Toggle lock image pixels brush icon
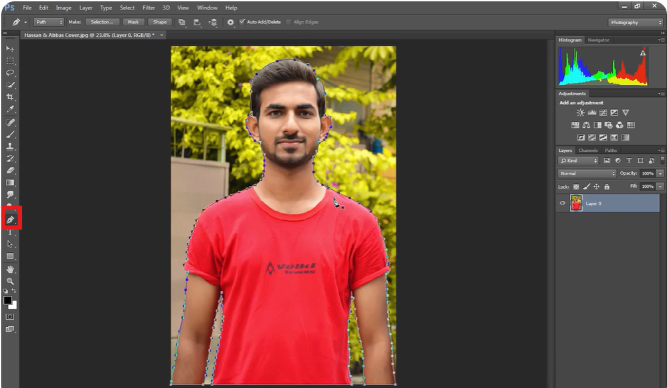This screenshot has height=388, width=667. [586, 187]
